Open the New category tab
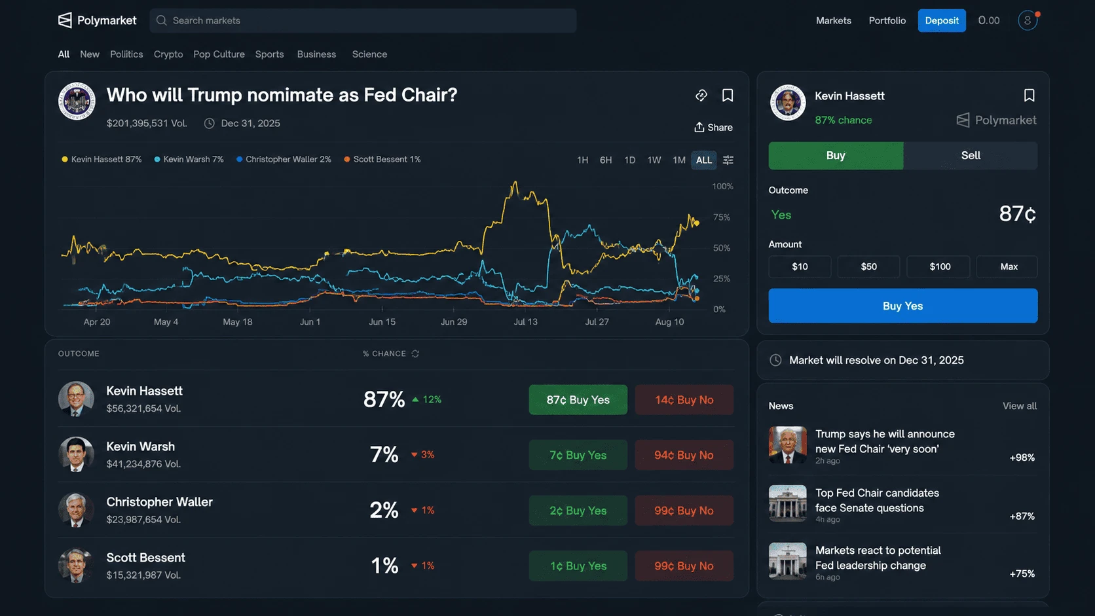Image resolution: width=1095 pixels, height=616 pixels. click(x=90, y=54)
